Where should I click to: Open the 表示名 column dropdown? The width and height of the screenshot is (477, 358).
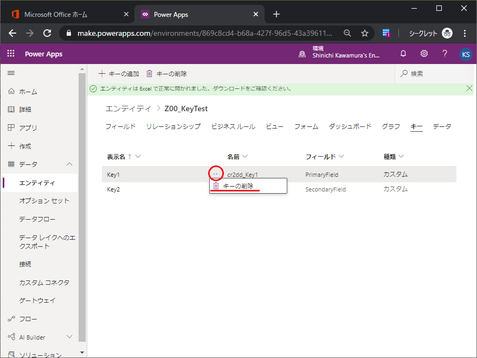pyautogui.click(x=138, y=156)
